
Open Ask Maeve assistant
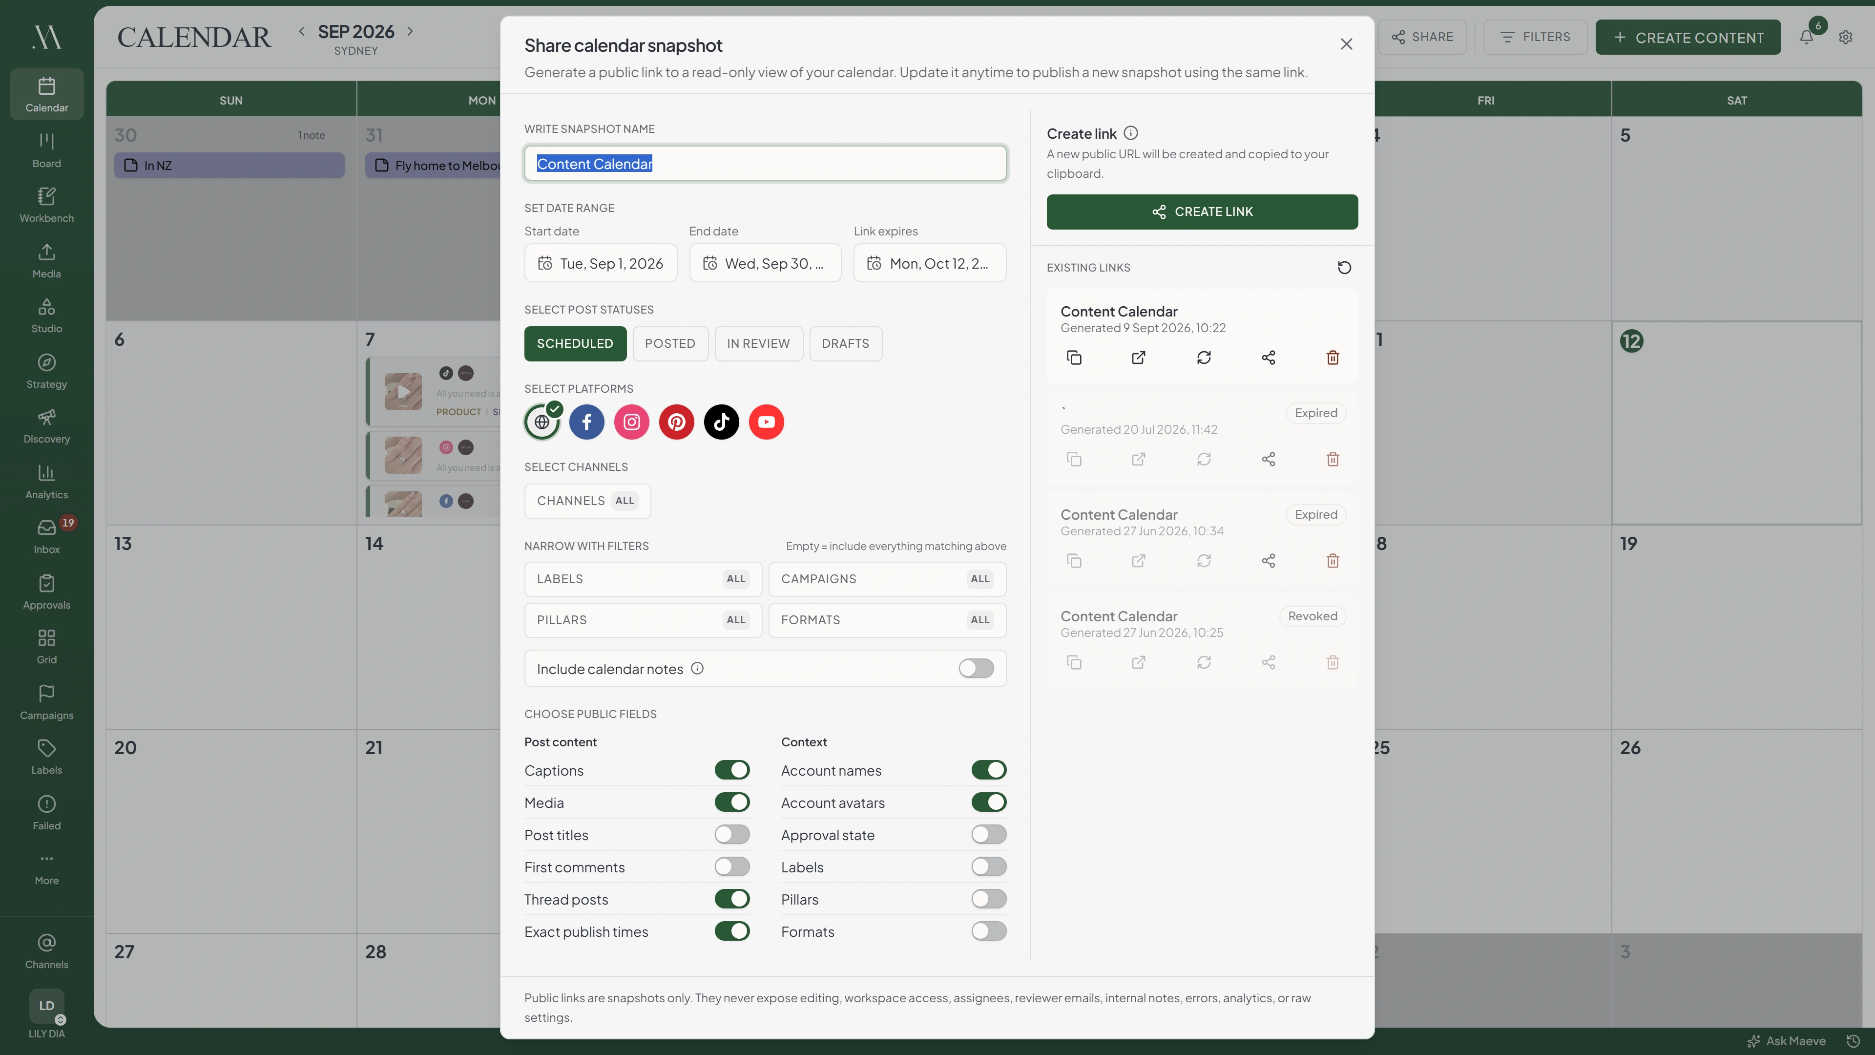(1787, 1041)
